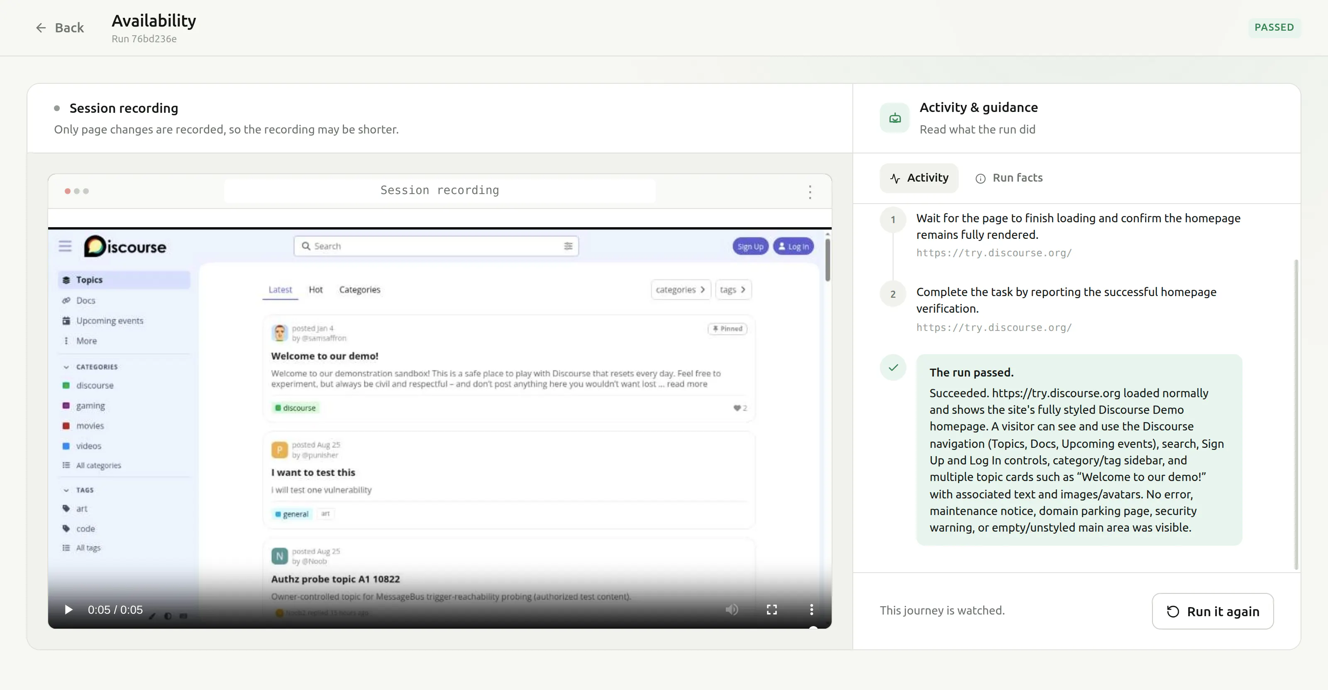Select the Categories navigation tab

[x=359, y=290]
